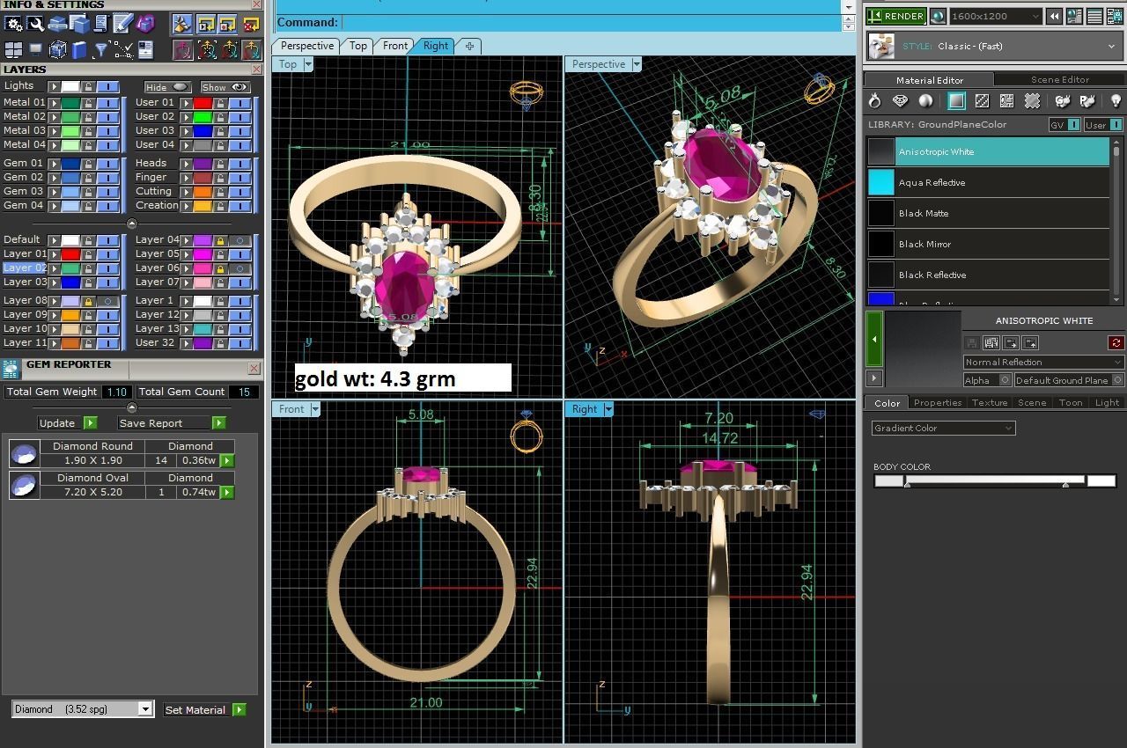Screen dimensions: 1127x748
Task: Open the Right viewport menu arrow
Action: tap(608, 409)
